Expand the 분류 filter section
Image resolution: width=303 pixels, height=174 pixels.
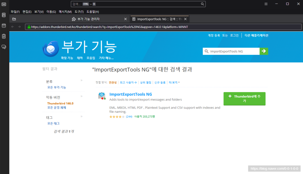[x=82, y=80]
